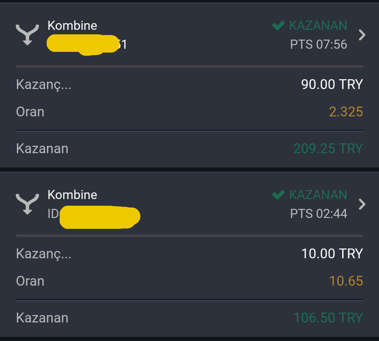Click the PTS 02:44 timestamp

[x=319, y=214]
